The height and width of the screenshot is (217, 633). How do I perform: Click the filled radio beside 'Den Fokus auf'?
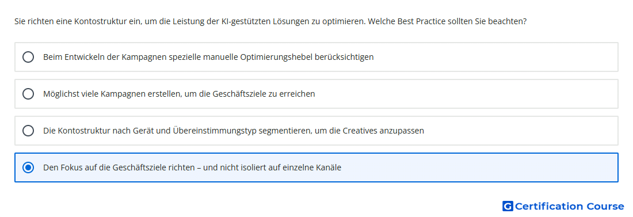coord(28,167)
